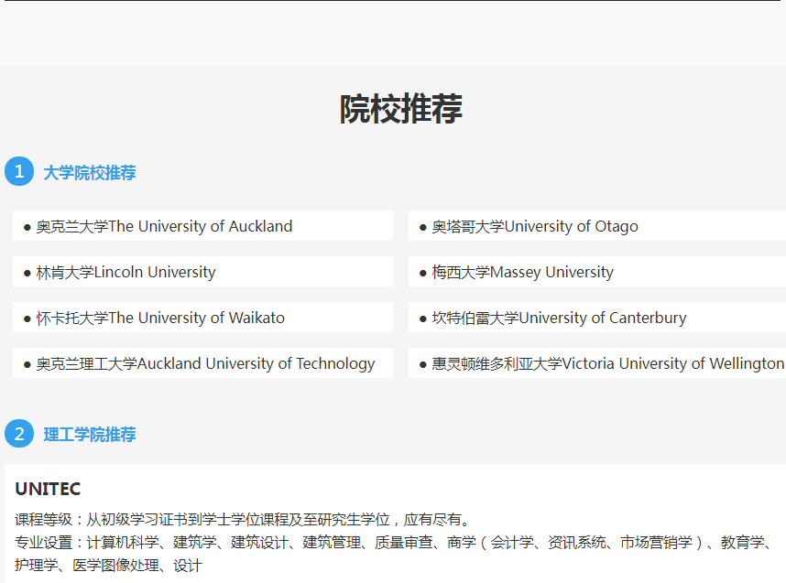Click the line 护理学、医学图像处理、设计
Image resolution: width=786 pixels, height=583 pixels.
coord(108,566)
